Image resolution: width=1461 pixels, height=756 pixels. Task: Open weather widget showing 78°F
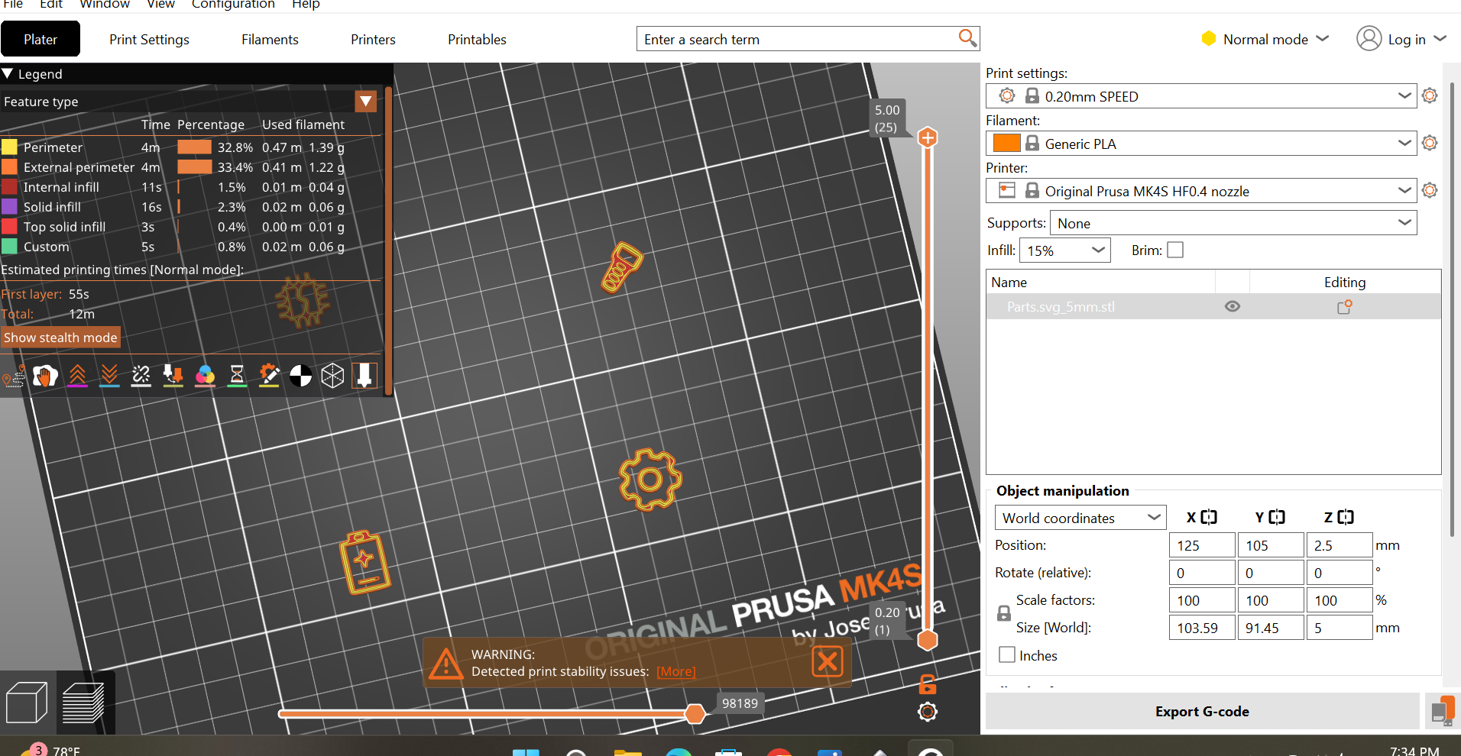point(50,750)
